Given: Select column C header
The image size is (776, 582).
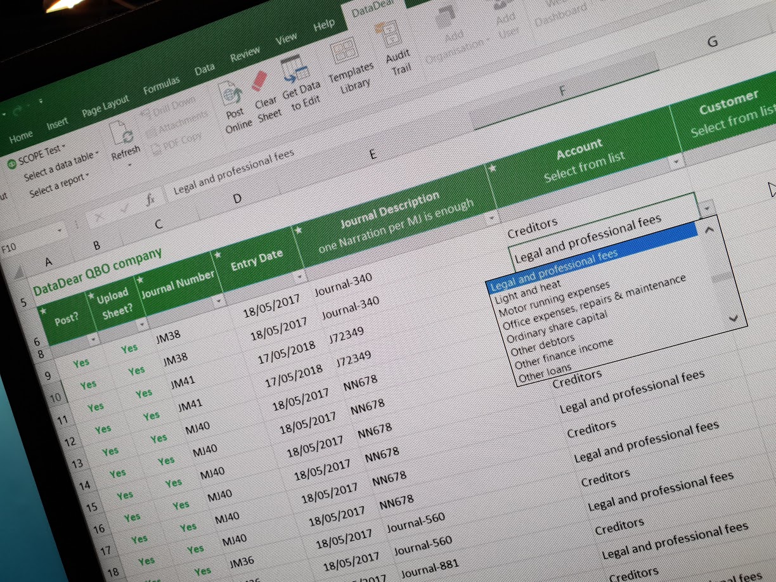Looking at the screenshot, I should (x=158, y=224).
